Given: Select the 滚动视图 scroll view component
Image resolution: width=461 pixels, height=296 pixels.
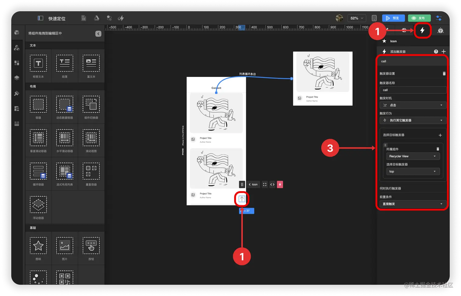Looking at the screenshot, I should (91, 140).
